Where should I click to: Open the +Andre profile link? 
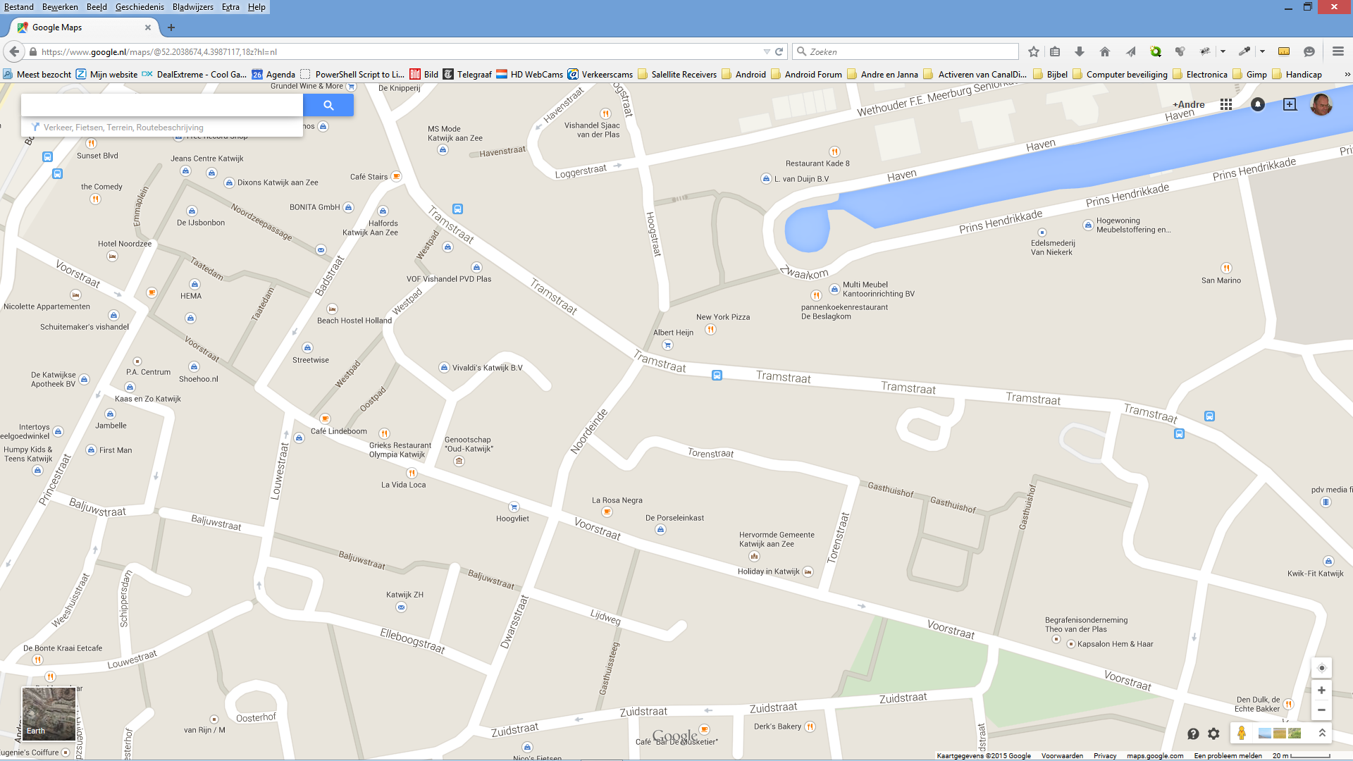point(1188,104)
